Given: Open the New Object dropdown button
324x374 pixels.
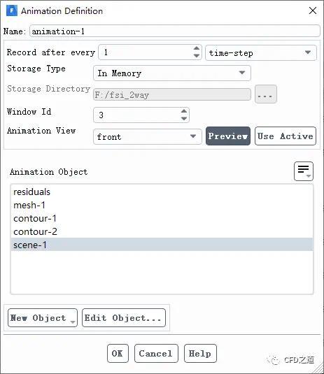Looking at the screenshot, I should (x=43, y=317).
